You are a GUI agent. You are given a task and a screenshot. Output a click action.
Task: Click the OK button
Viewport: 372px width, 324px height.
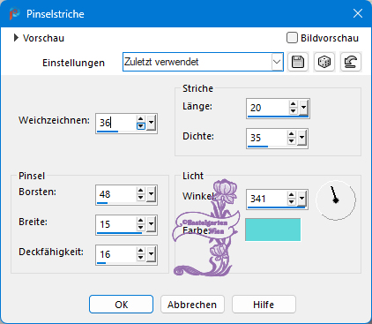pyautogui.click(x=121, y=305)
